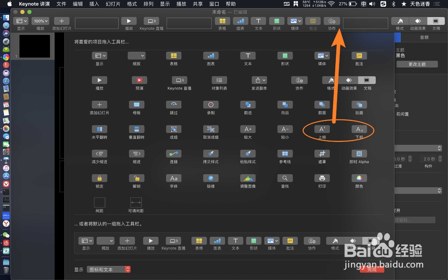Screen dimensions: 448x280
Task: Open the 发送副本 send copy dropdown
Action: pos(259,80)
